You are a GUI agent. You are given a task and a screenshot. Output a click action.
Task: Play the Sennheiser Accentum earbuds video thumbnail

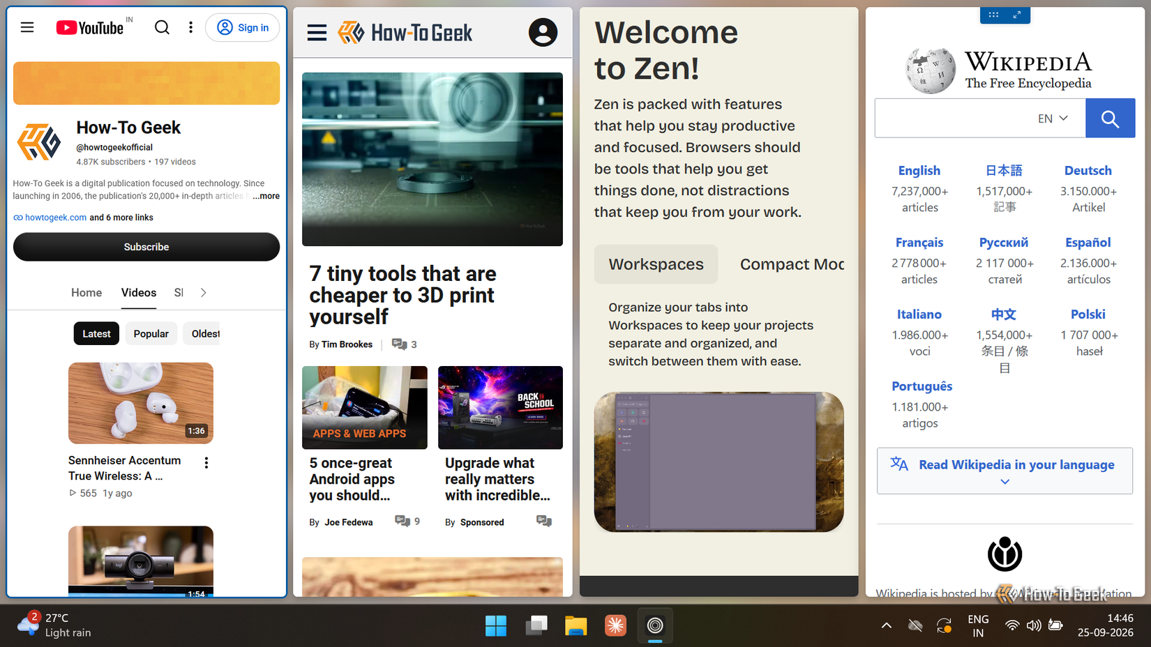pos(141,403)
